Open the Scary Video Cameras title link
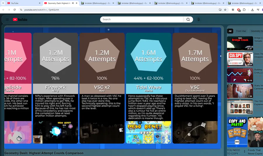This screenshot has height=156, width=263. [259, 87]
